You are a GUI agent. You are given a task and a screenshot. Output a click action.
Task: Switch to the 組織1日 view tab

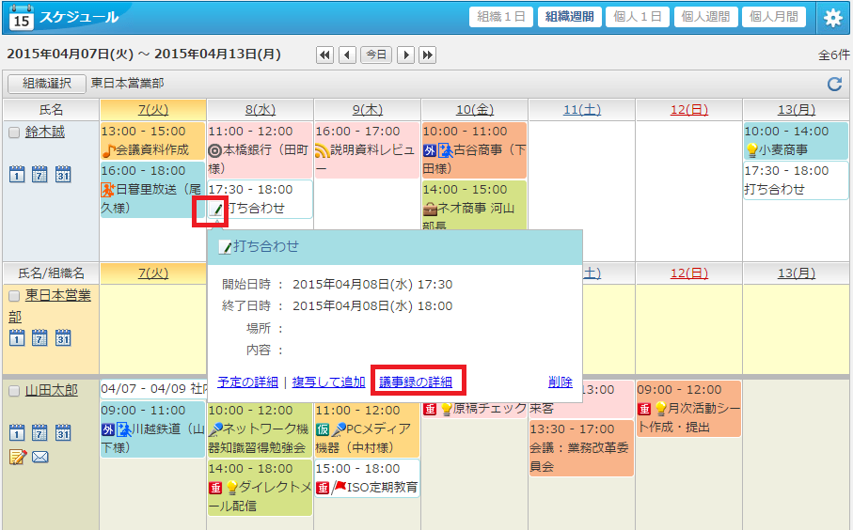[x=501, y=17]
